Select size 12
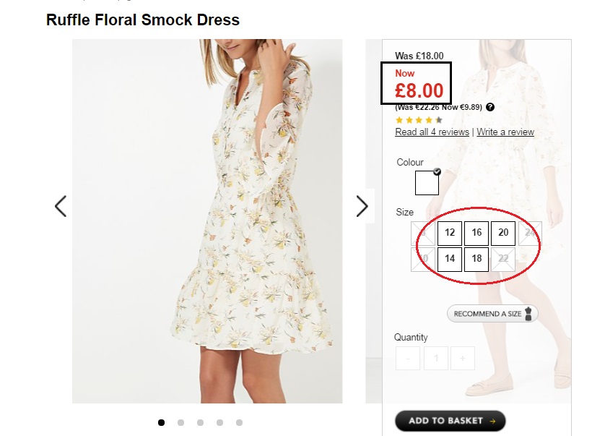This screenshot has width=592, height=436. point(450,233)
